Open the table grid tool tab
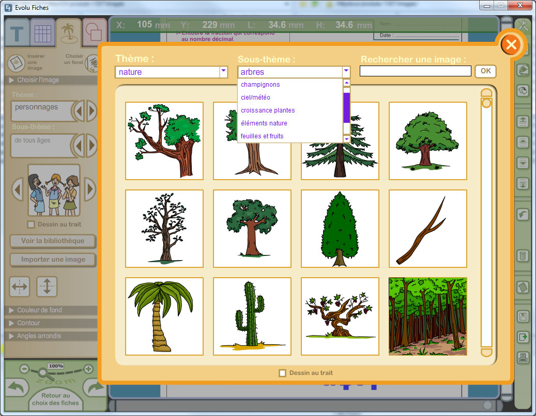This screenshot has height=416, width=536. (42, 34)
